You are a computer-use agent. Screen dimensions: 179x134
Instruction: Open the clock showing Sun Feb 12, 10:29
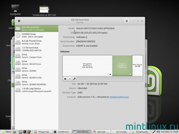pos(170,132)
